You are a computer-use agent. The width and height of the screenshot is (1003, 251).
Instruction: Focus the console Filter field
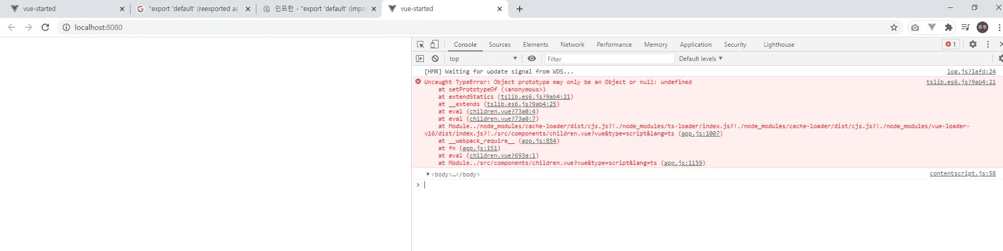click(x=609, y=59)
